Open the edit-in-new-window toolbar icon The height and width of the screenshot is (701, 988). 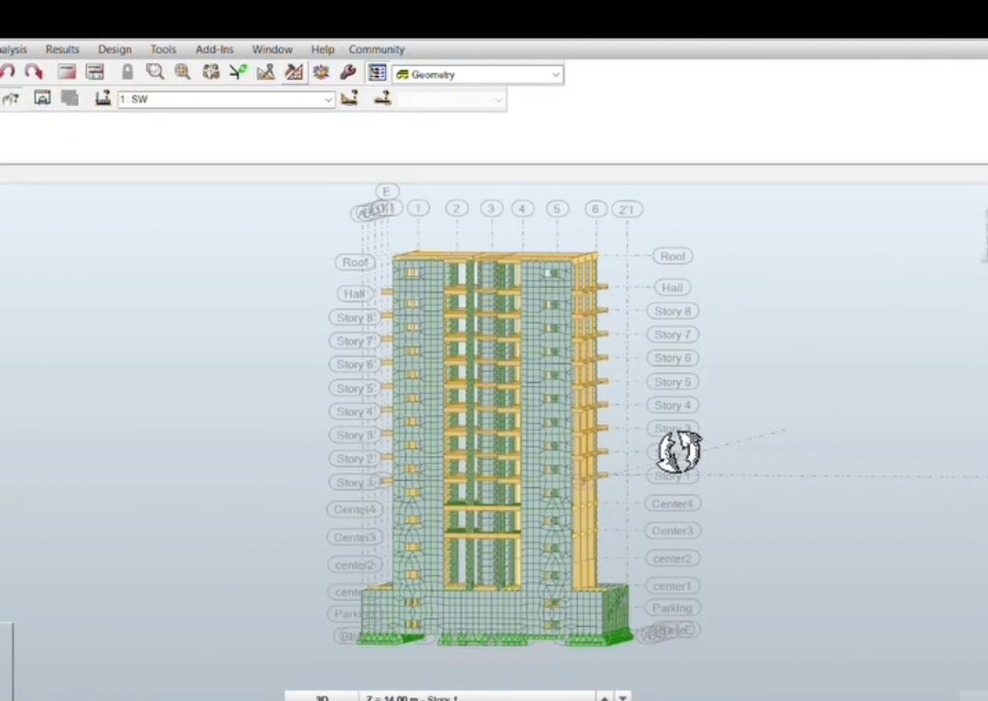(x=67, y=72)
